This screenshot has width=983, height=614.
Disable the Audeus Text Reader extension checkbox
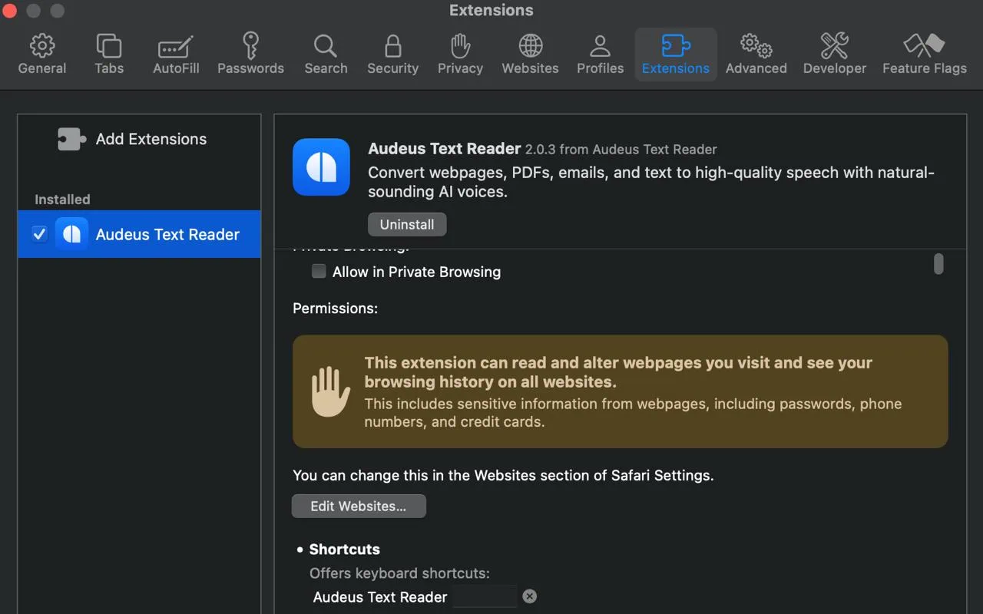pos(39,234)
